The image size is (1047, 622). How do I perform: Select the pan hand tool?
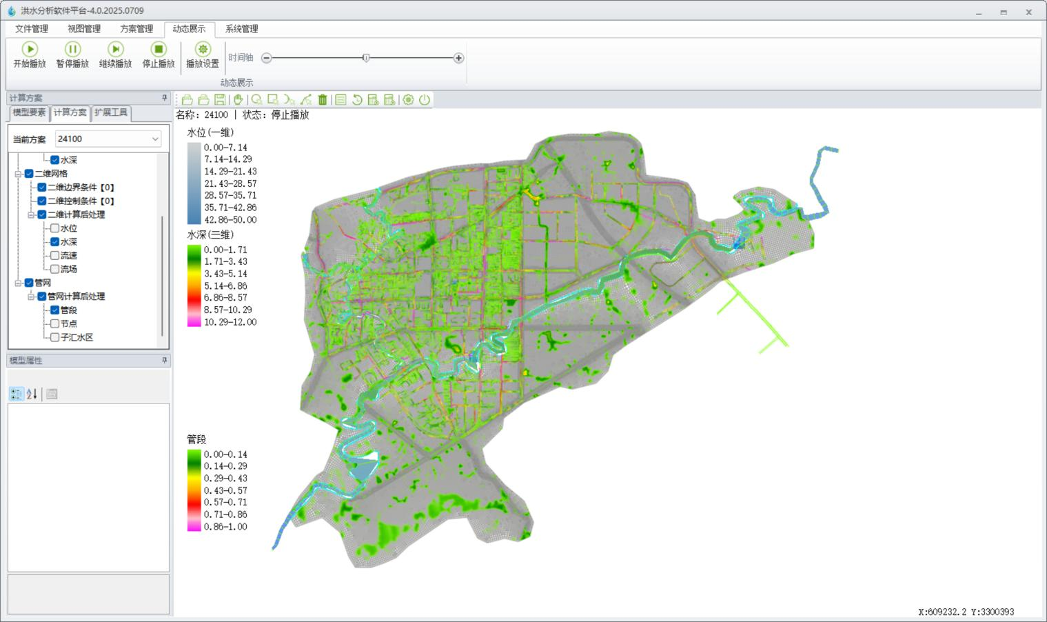point(238,100)
